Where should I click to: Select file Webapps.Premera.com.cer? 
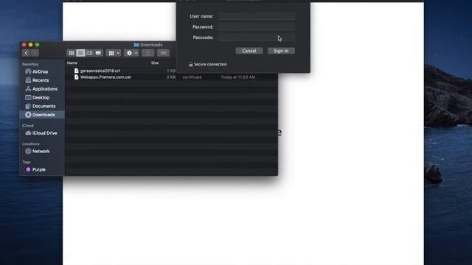[x=105, y=77]
